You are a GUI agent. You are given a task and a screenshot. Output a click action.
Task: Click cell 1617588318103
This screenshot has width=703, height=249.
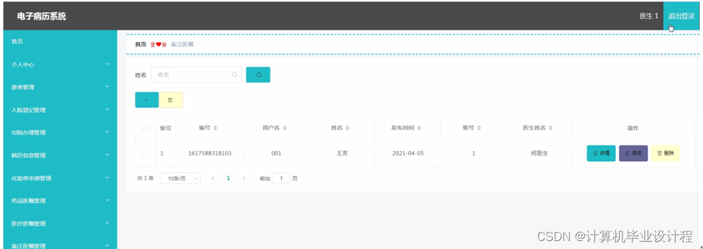pyautogui.click(x=209, y=153)
